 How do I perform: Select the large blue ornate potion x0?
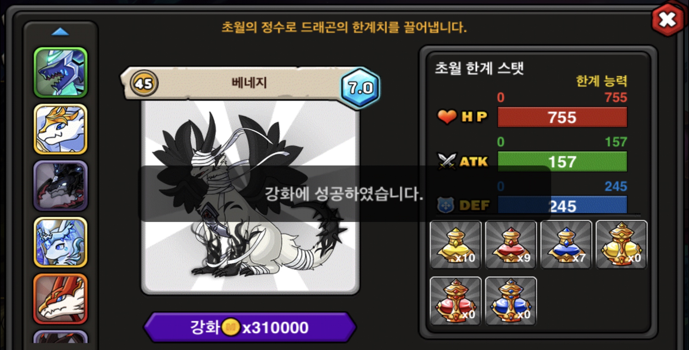[511, 301]
